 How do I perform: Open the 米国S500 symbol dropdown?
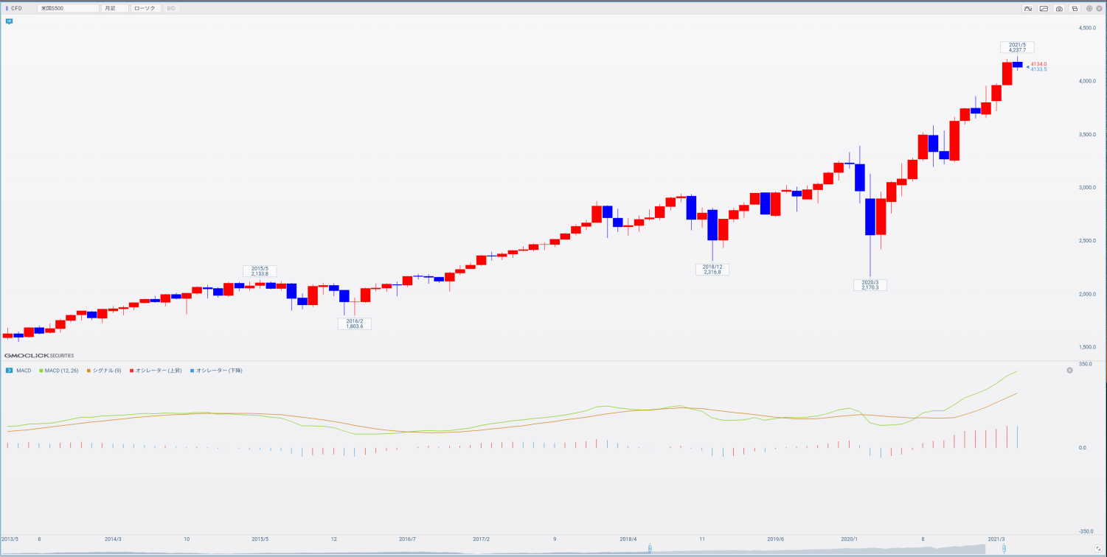click(68, 8)
